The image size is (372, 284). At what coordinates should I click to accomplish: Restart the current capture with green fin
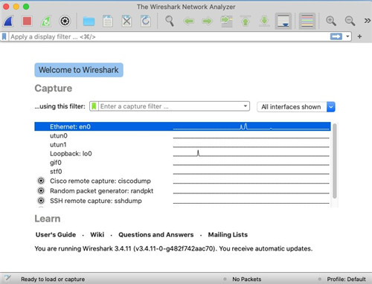click(x=46, y=22)
